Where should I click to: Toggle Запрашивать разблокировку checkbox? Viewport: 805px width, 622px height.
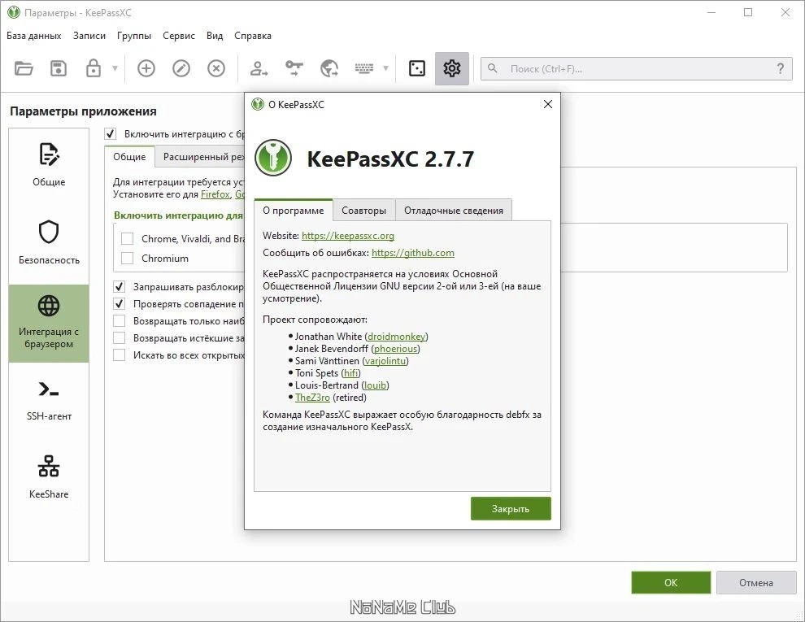pyautogui.click(x=119, y=286)
